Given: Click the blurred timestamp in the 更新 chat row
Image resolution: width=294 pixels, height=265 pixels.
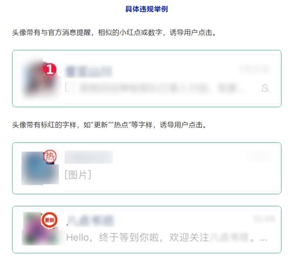Looking at the screenshot, I should click(x=264, y=218).
